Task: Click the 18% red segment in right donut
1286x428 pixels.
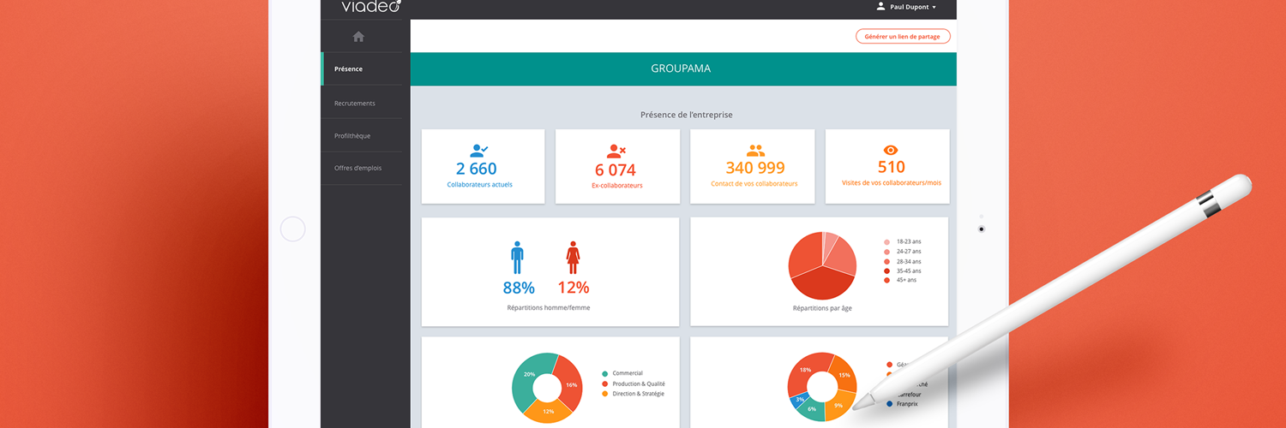Action: 804,369
